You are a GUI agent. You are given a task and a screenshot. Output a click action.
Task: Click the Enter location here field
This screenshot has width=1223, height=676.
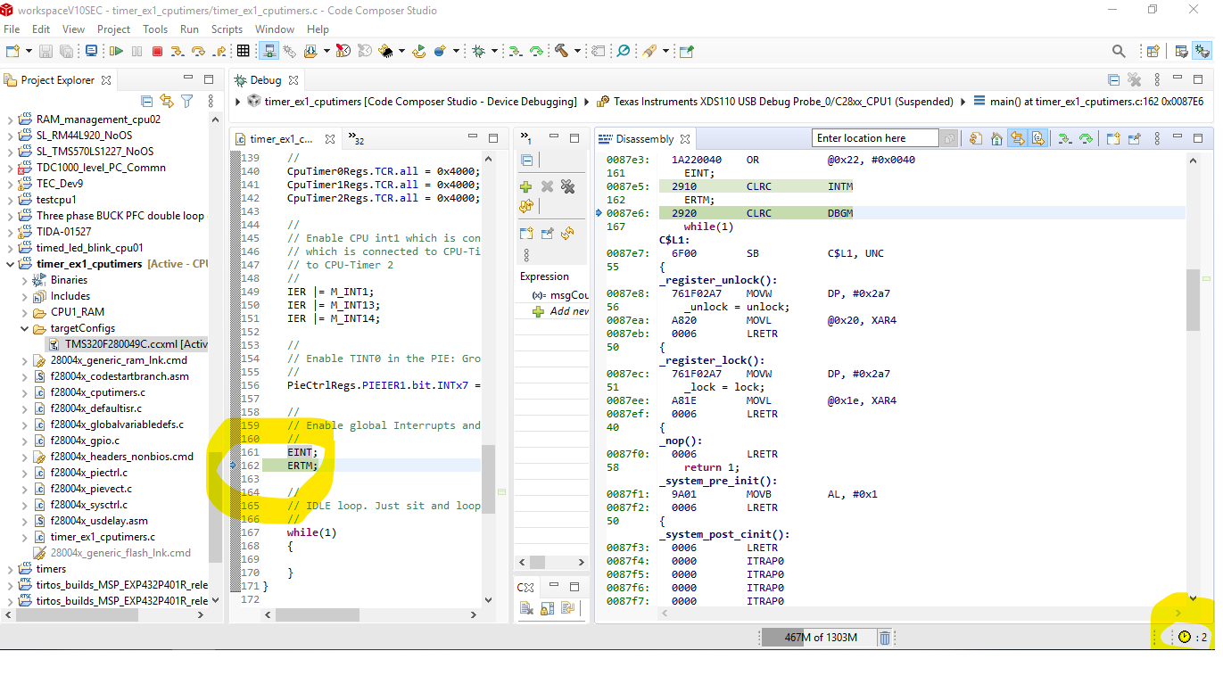[x=874, y=138]
